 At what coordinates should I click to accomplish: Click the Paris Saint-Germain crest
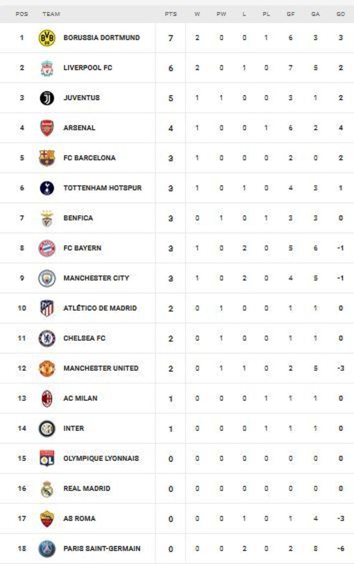tap(47, 549)
